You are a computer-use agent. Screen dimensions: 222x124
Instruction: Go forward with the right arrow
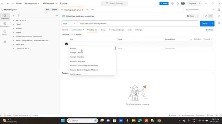[12, 3]
